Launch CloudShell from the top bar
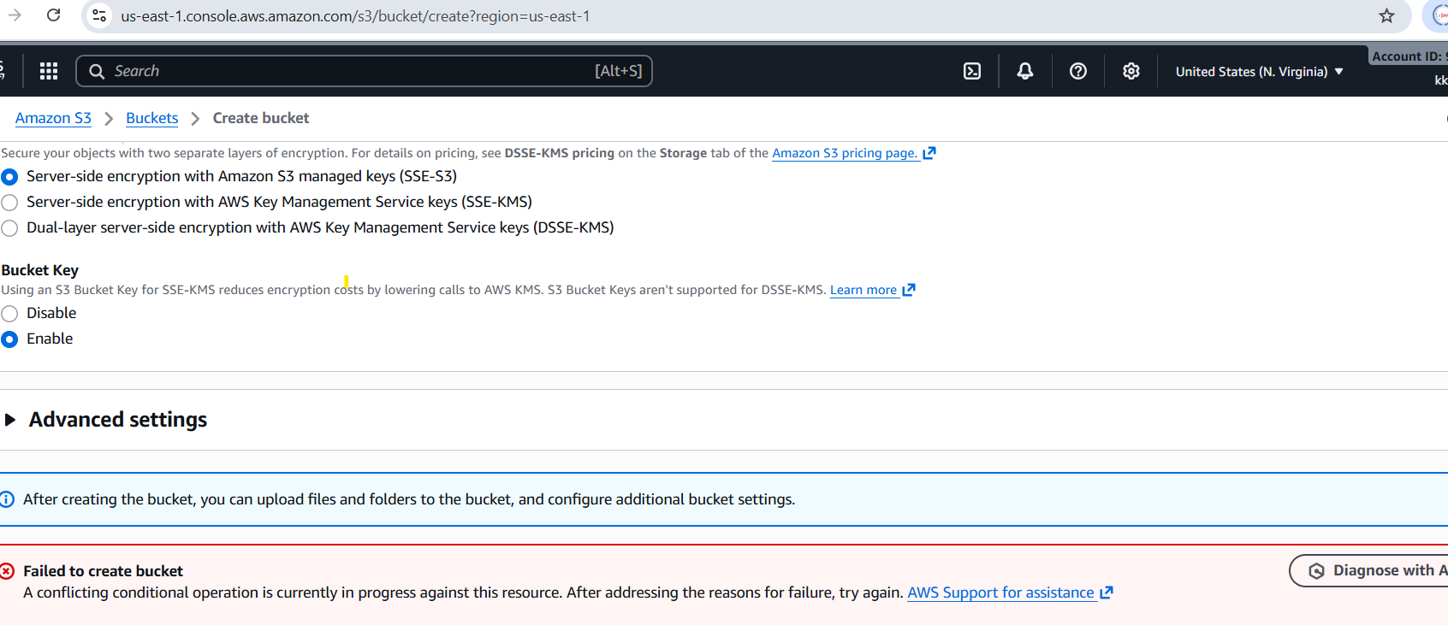The image size is (1448, 625). (972, 71)
